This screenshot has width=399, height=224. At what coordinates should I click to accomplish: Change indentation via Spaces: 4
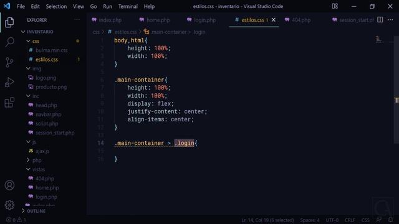[310, 220]
